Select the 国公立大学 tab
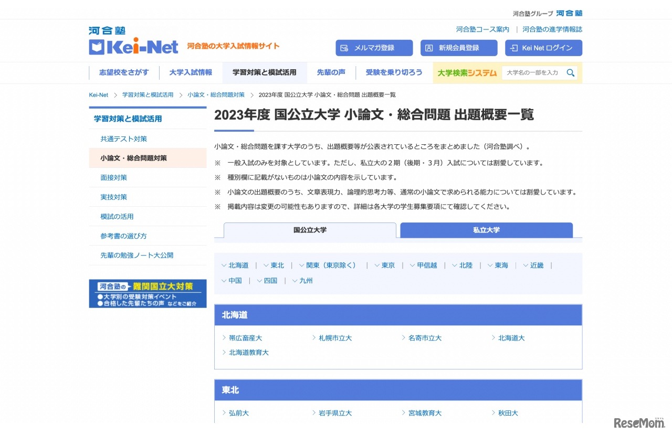672x435 pixels. [x=310, y=230]
